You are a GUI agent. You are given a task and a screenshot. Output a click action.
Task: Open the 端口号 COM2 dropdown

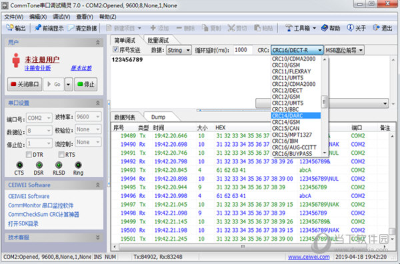pos(39,118)
